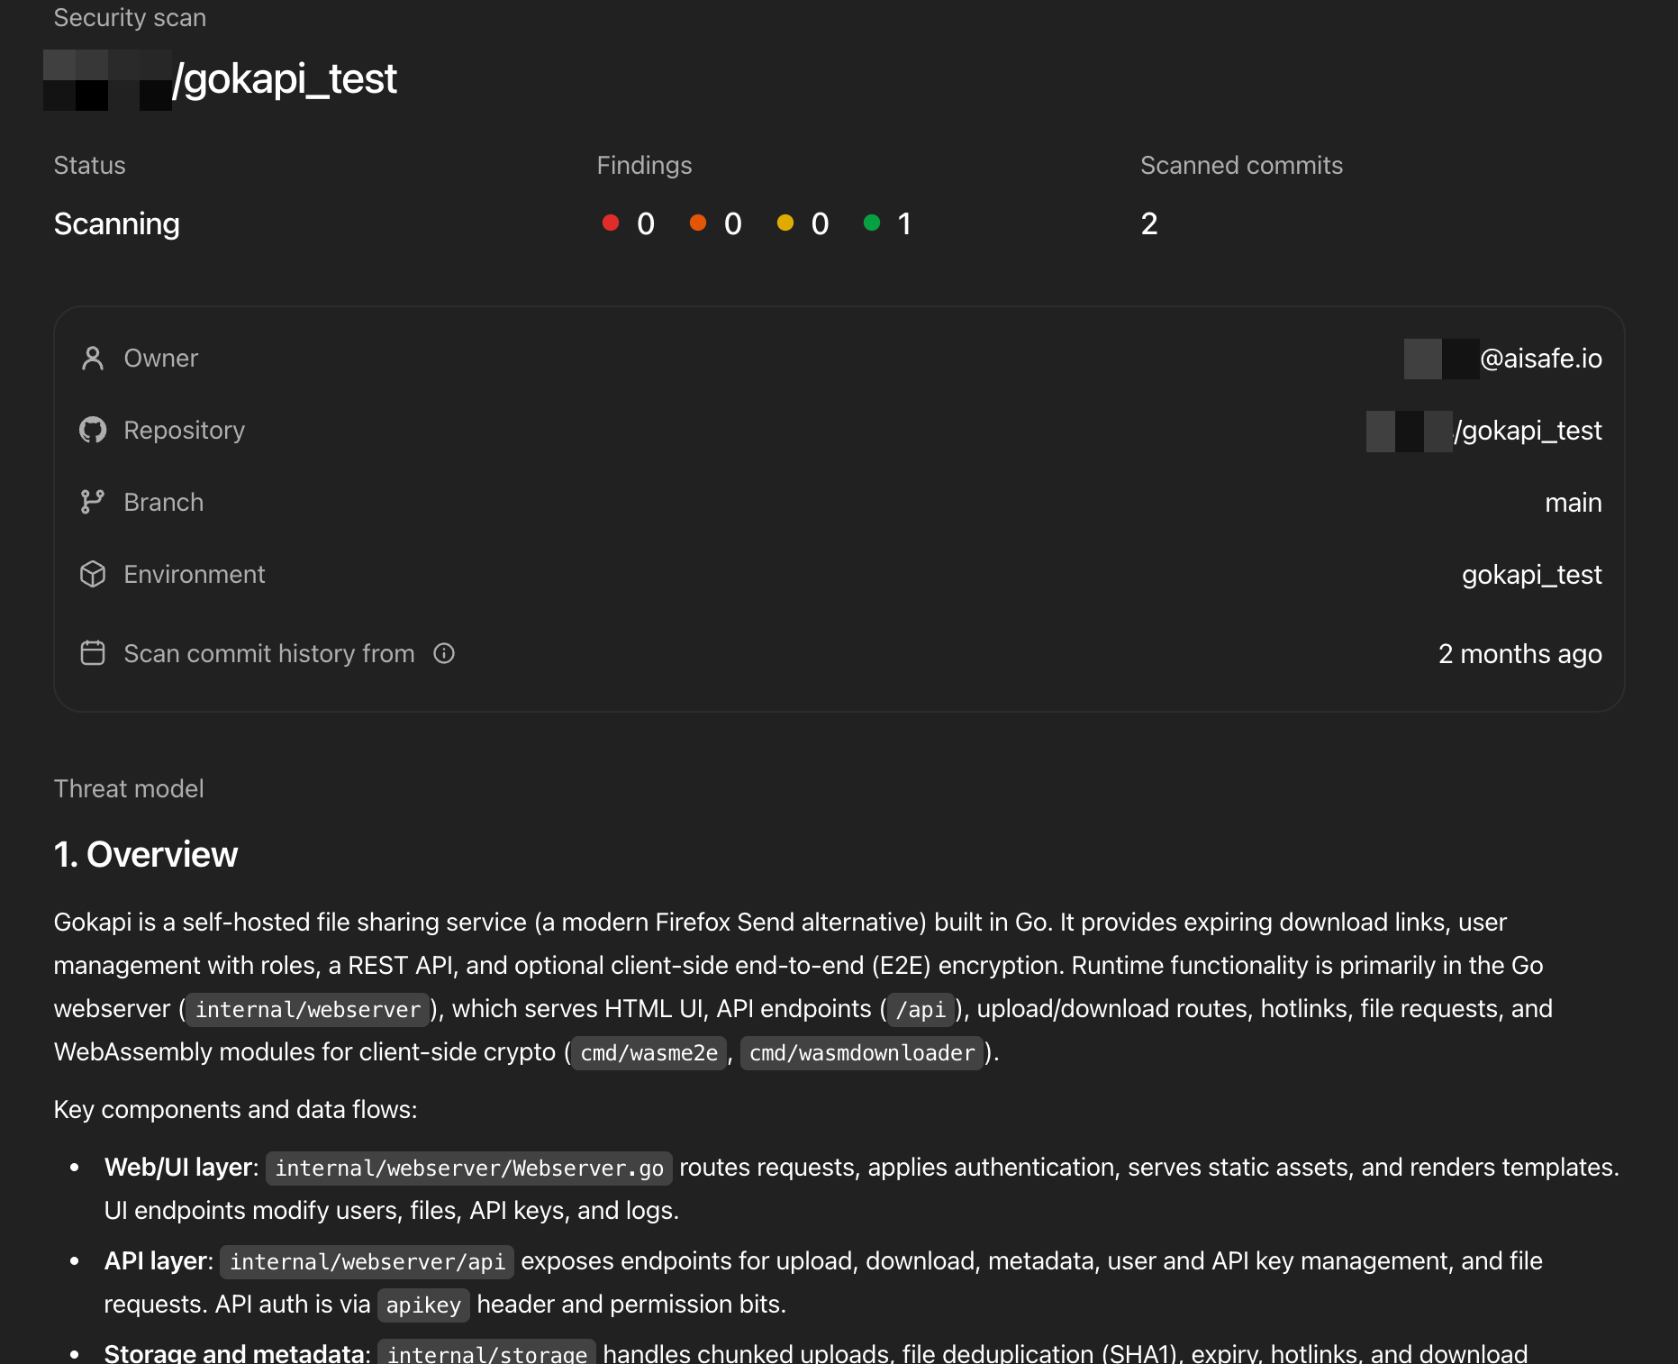
Task: Click the internal/webserver/Webserver.go code tag
Action: [469, 1168]
